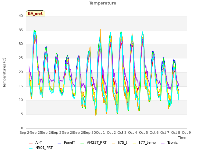The width and height of the screenshot is (206, 154).
Task: Click the y-axis tick label 40
Action: click(x=21, y=16)
